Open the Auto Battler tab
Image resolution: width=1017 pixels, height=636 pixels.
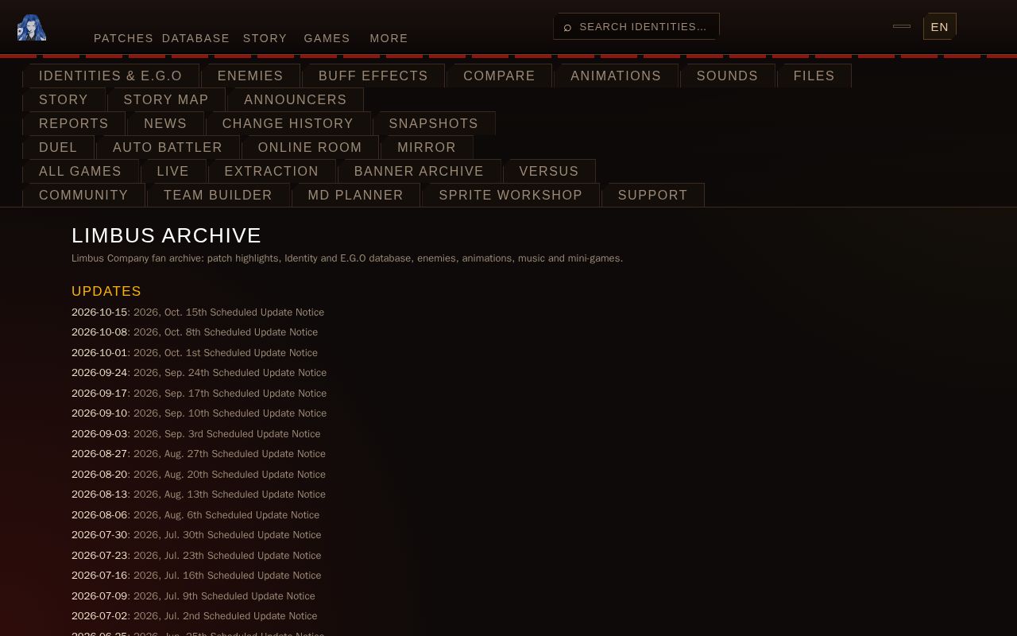168,147
